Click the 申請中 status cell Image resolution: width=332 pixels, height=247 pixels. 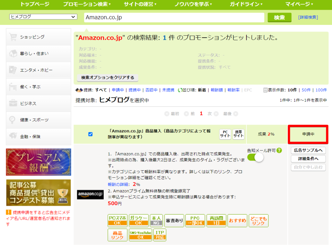click(x=308, y=134)
